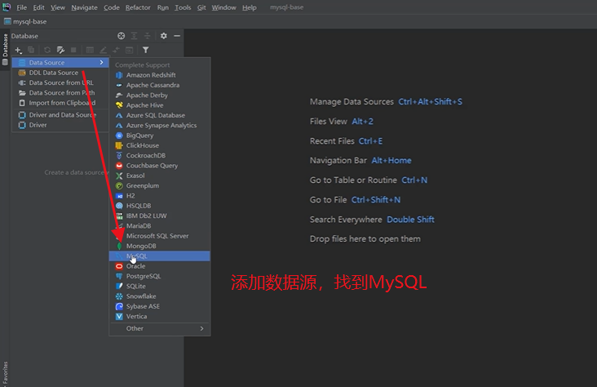Expand the Data Source submenu arrow
Image resolution: width=597 pixels, height=387 pixels.
click(x=101, y=63)
